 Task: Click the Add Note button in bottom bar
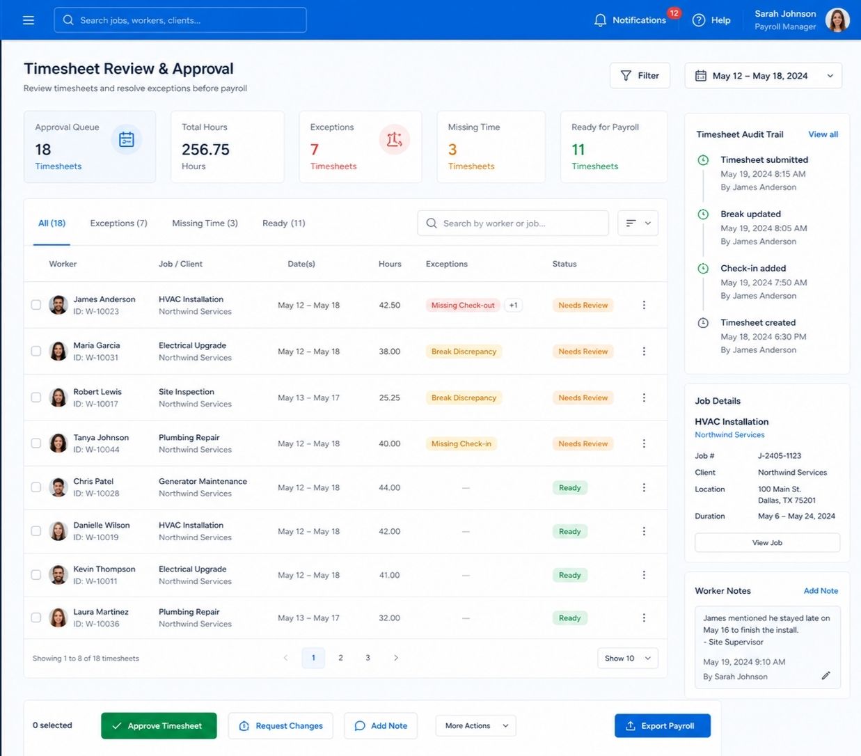click(x=380, y=726)
